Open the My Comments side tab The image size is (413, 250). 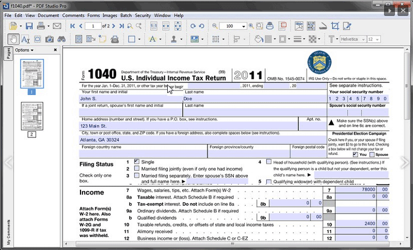tap(8, 232)
